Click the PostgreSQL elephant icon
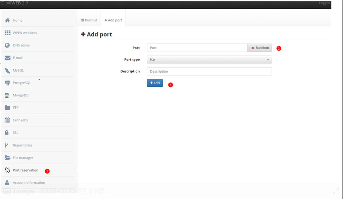Image resolution: width=343 pixels, height=199 pixels. [7, 83]
